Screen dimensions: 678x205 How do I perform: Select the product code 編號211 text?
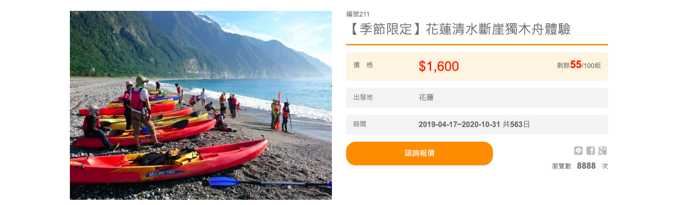coord(358,14)
